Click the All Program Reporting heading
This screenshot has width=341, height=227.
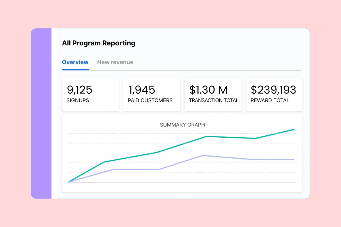click(x=99, y=43)
